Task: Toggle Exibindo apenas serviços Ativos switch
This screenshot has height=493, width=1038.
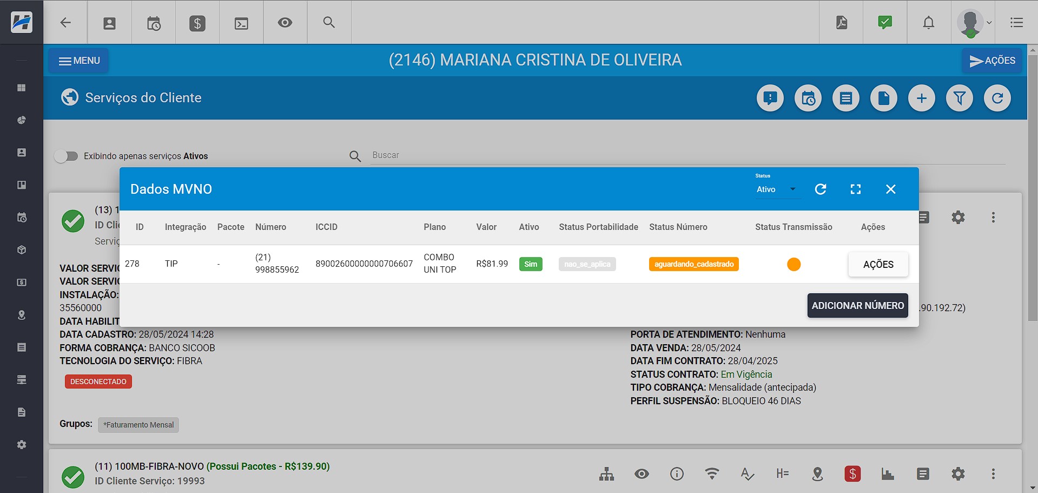Action: click(x=67, y=156)
